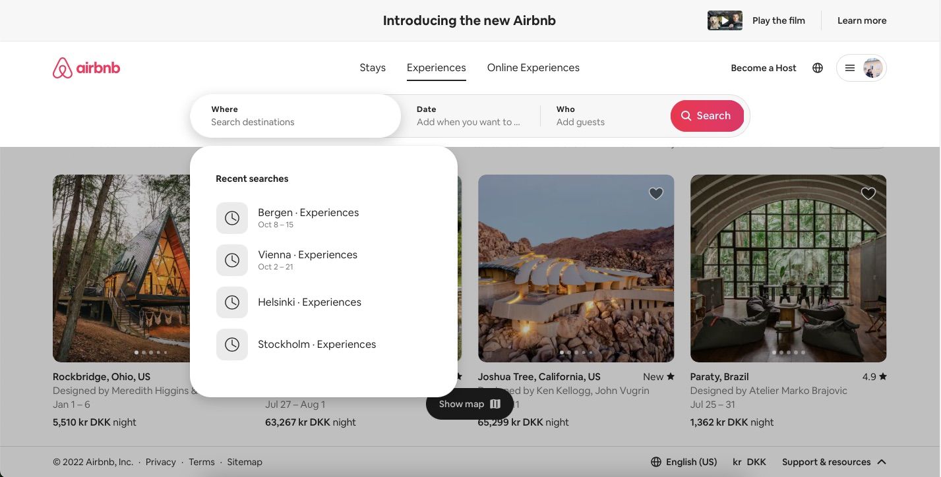Select the Helsinki Experiences recent search
Image resolution: width=941 pixels, height=477 pixels.
coord(309,302)
